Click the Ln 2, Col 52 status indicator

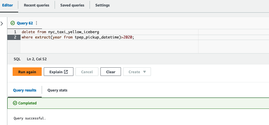click(37, 59)
